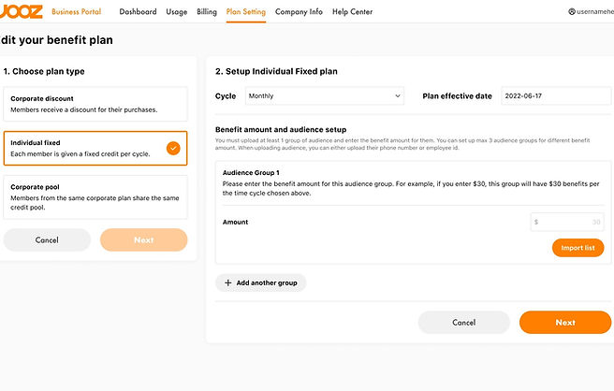This screenshot has height=391, width=614.
Task: Click the orange checkmark on Individual fixed
Action: (173, 149)
